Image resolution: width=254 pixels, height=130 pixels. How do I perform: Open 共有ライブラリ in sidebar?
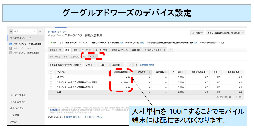point(17,108)
